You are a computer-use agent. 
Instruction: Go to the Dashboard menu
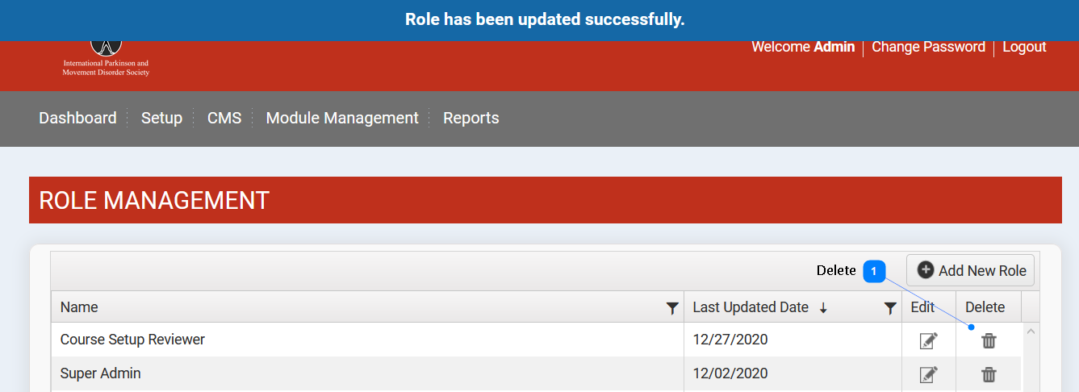(77, 118)
